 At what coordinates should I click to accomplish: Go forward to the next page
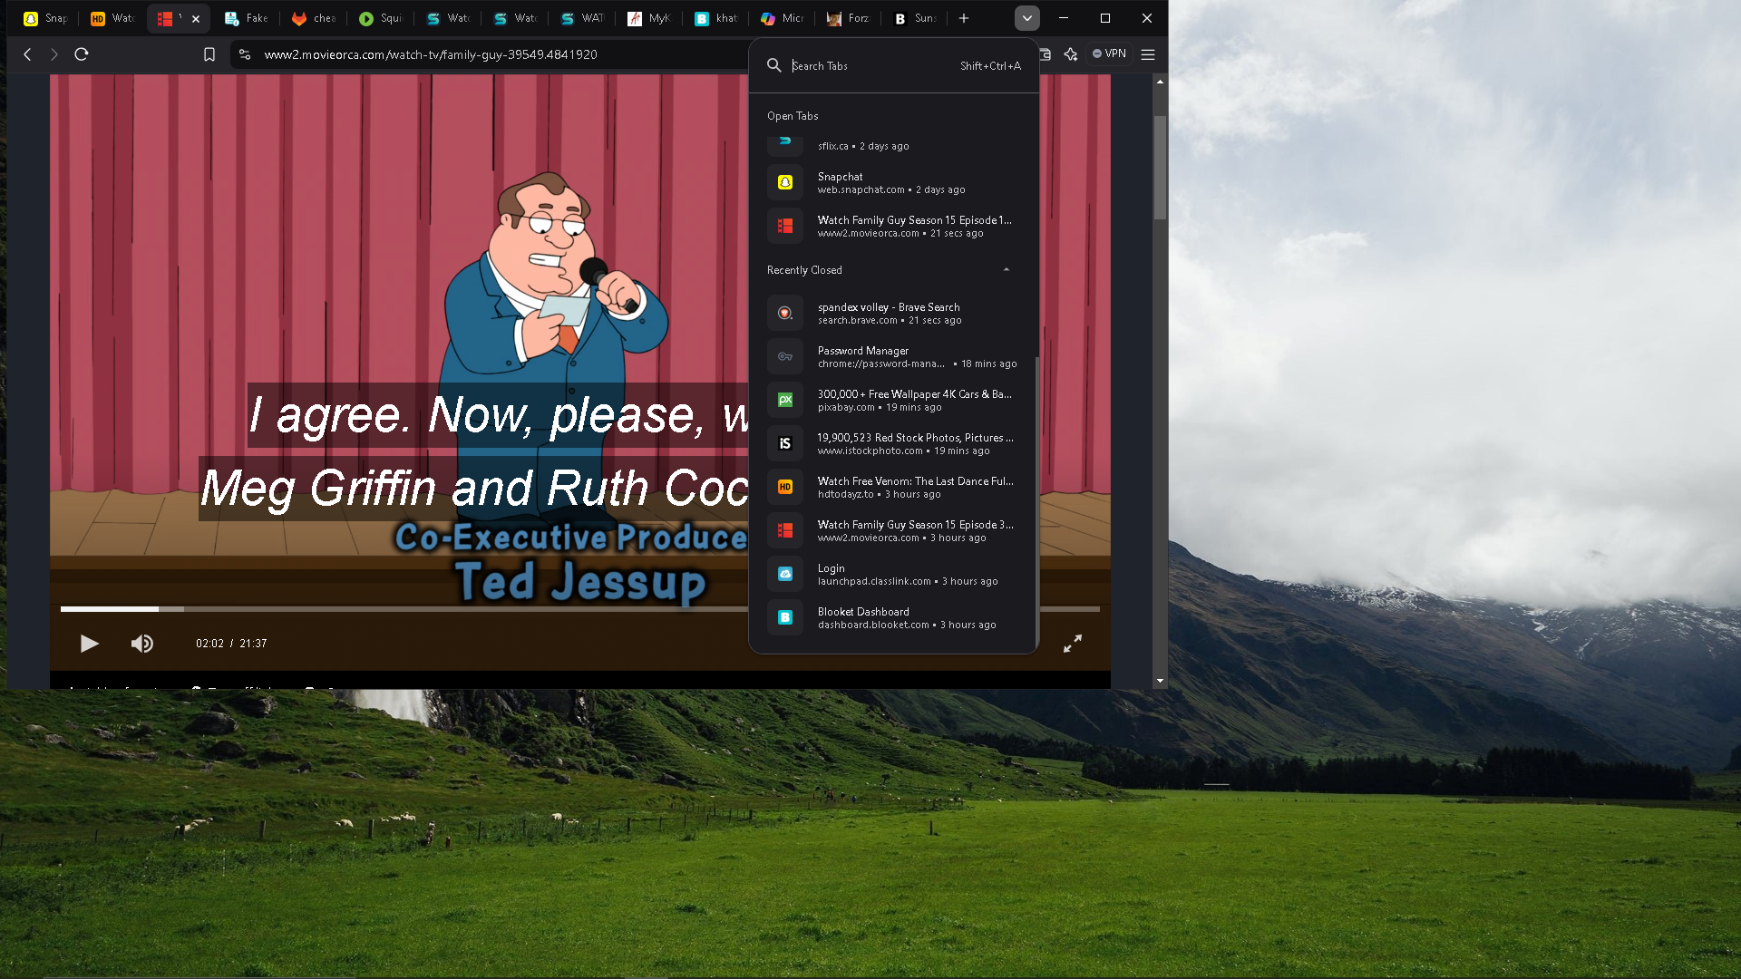(54, 54)
